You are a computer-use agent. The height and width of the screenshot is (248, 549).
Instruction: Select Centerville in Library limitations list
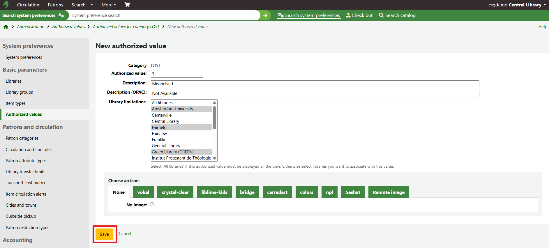coord(162,115)
